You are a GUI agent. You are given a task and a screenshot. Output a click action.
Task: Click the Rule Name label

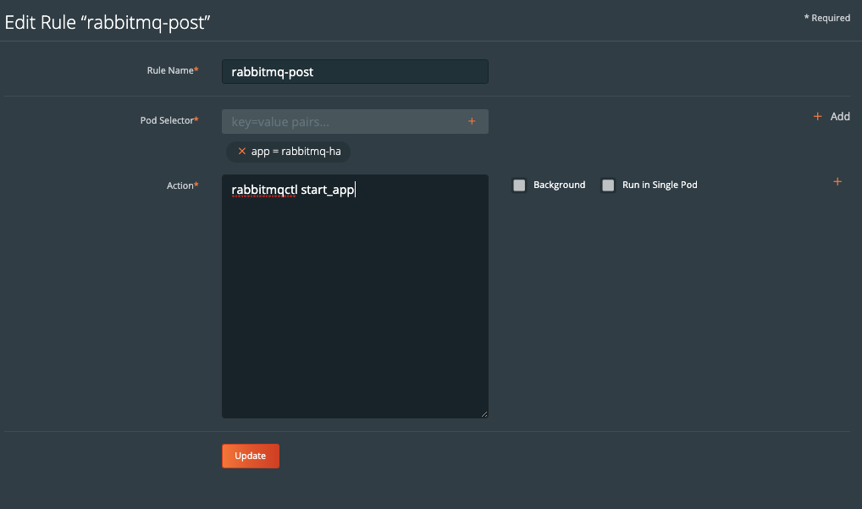[x=171, y=71]
